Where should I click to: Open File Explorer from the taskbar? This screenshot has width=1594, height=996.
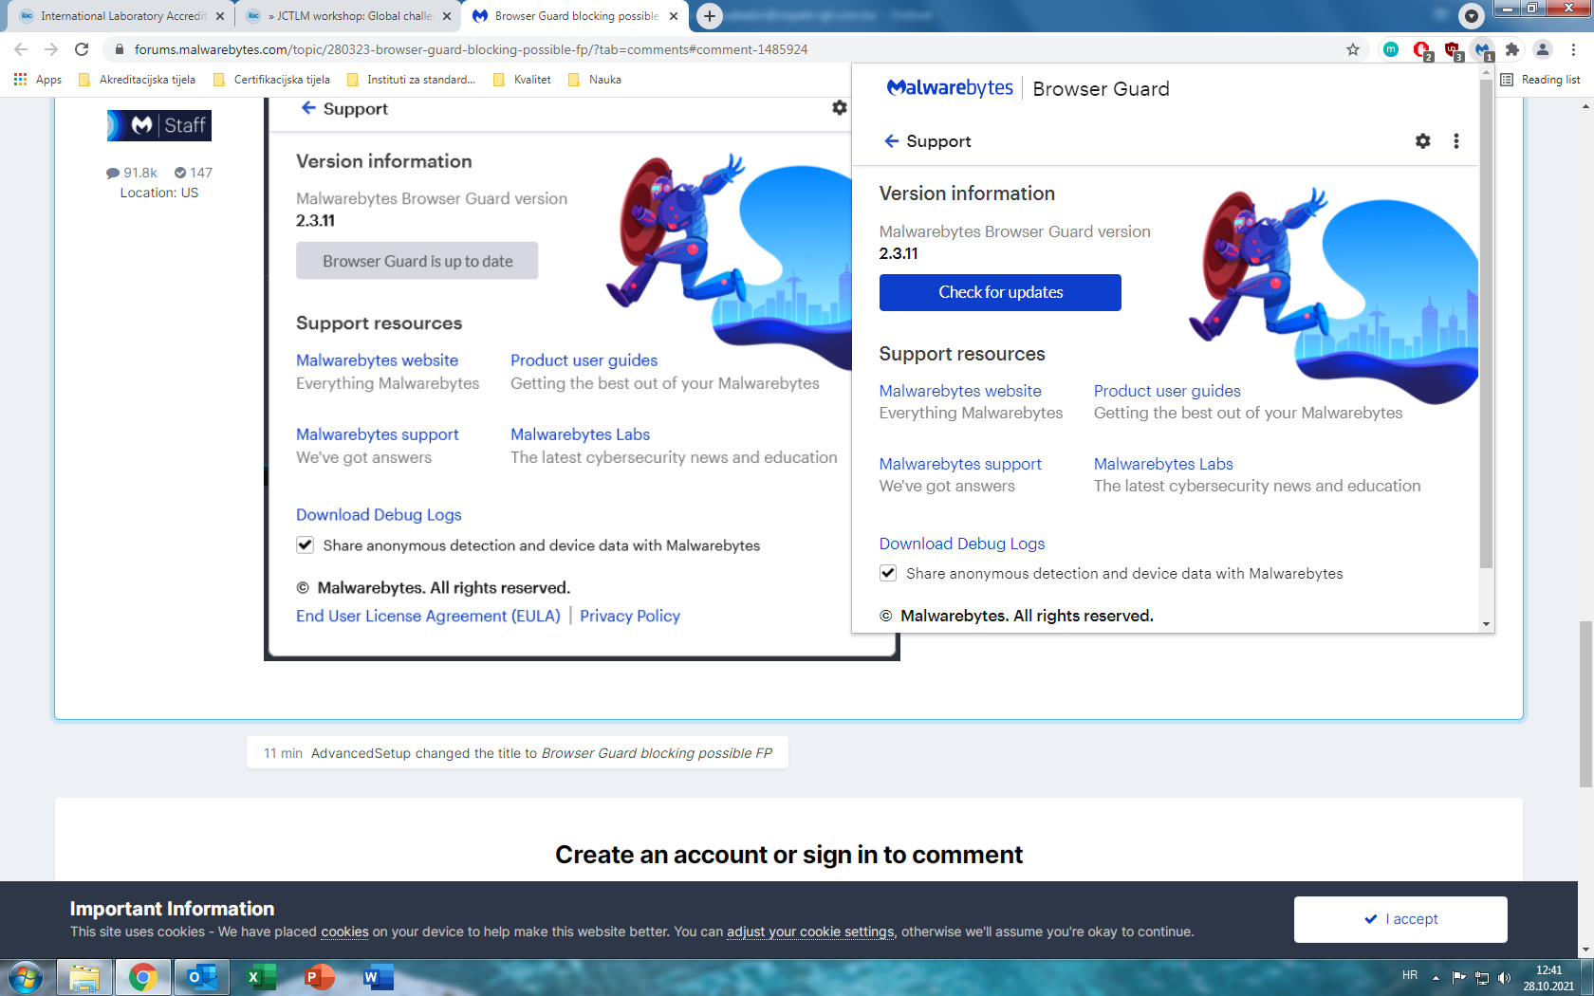click(x=85, y=977)
